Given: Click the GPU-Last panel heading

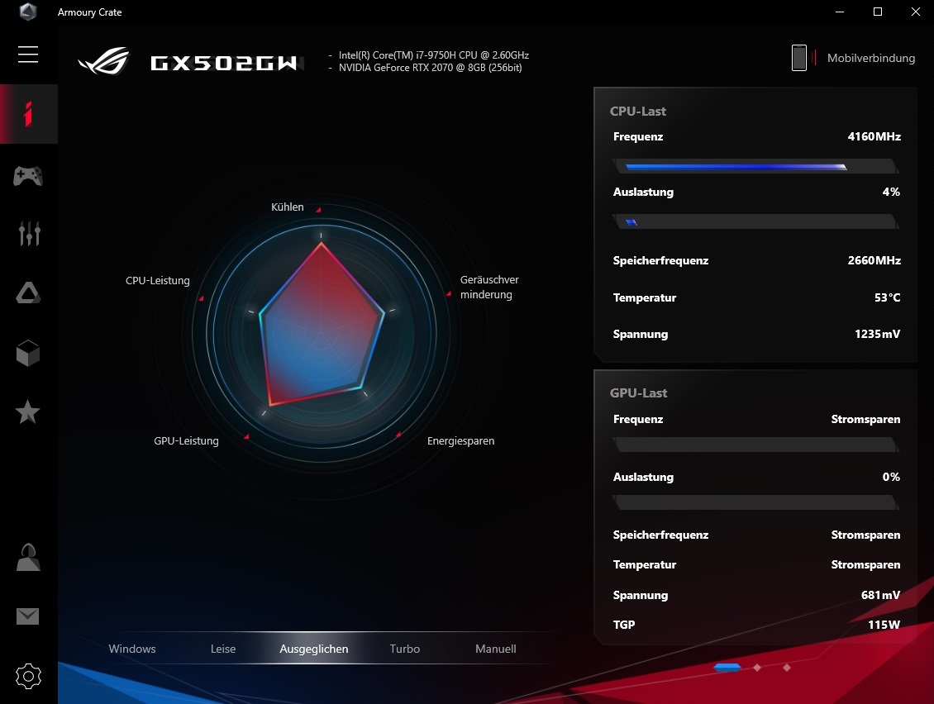Looking at the screenshot, I should click(639, 393).
